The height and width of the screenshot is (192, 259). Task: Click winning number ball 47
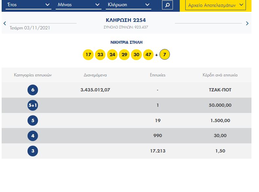[148, 55]
